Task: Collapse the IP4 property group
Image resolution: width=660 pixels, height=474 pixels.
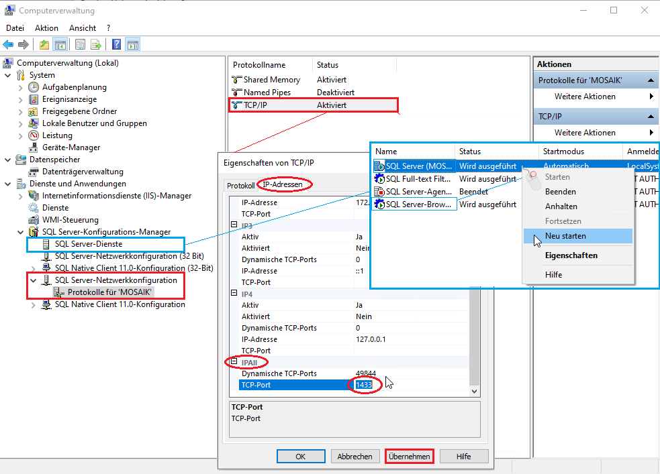Action: pos(234,294)
